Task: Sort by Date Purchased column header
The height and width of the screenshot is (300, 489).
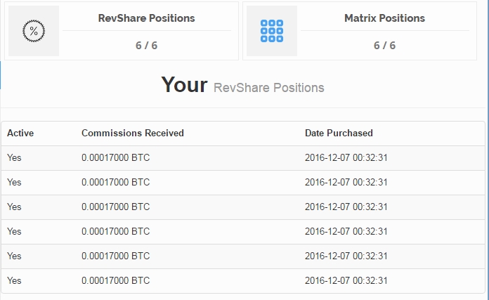Action: [339, 133]
